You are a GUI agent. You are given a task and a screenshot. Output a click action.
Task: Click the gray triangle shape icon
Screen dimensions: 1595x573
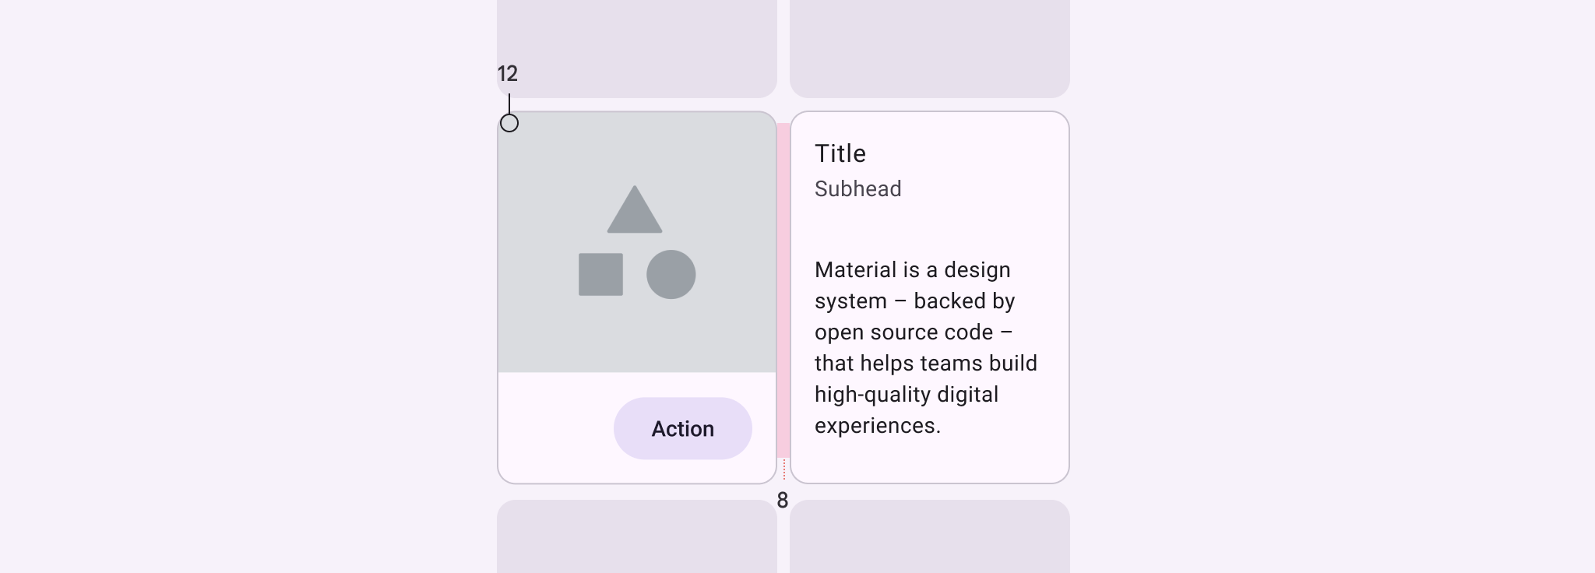635,212
